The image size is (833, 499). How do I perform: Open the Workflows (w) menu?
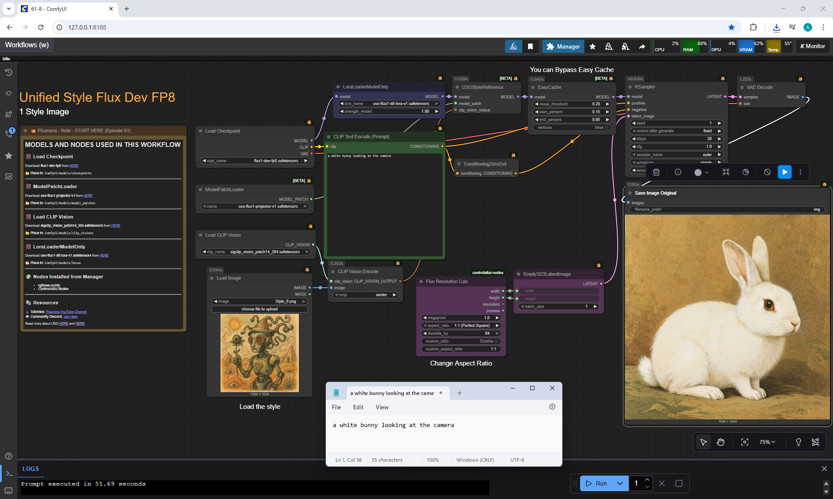(x=27, y=45)
